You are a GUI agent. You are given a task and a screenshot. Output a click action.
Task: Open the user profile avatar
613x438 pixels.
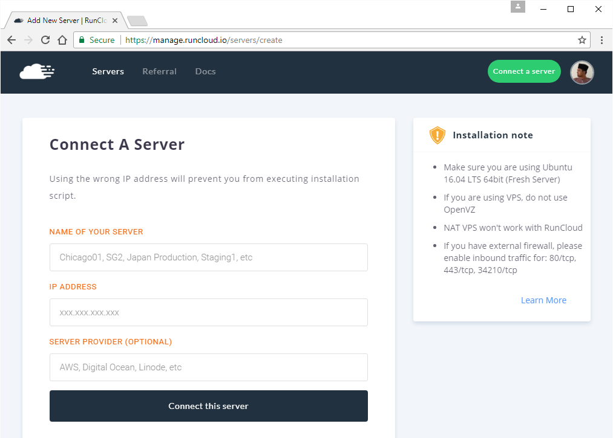tap(582, 72)
